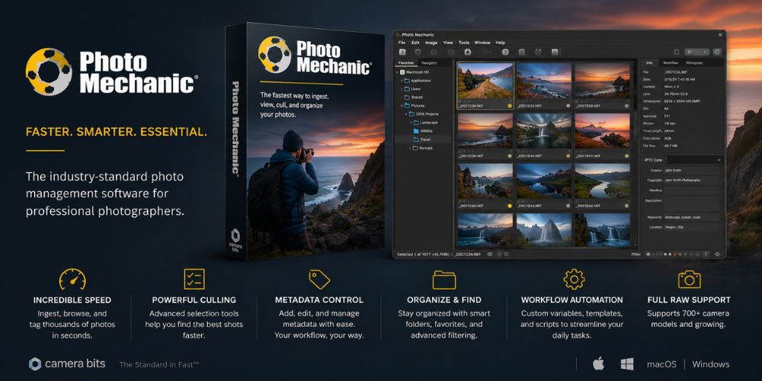Toggle the star rating filter in Filter bar
This screenshot has width=762, height=381.
point(668,255)
